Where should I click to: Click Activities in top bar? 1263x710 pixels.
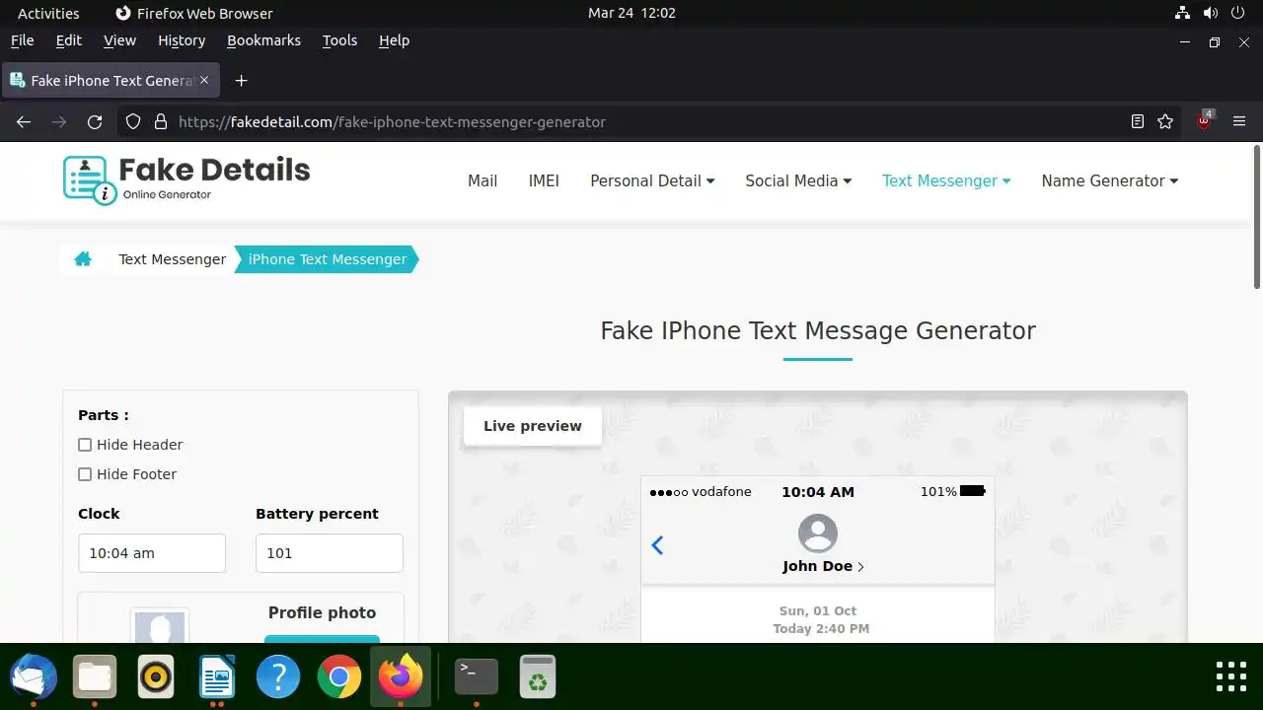tap(48, 13)
